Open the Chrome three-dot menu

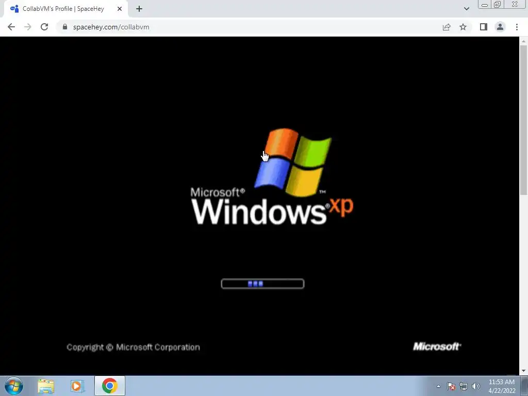coord(517,27)
